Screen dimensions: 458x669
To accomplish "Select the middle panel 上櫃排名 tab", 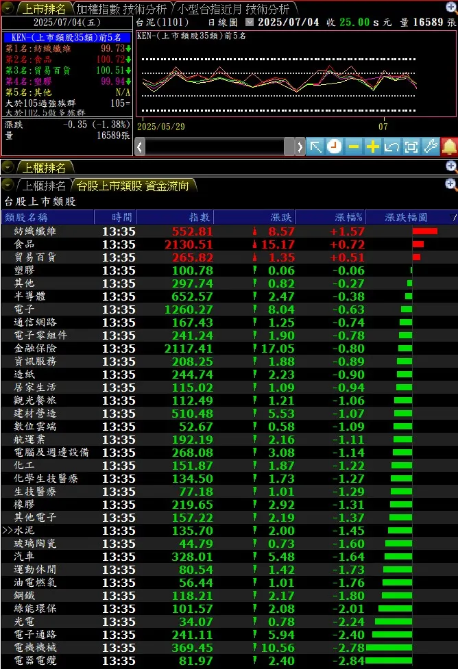I will (44, 167).
